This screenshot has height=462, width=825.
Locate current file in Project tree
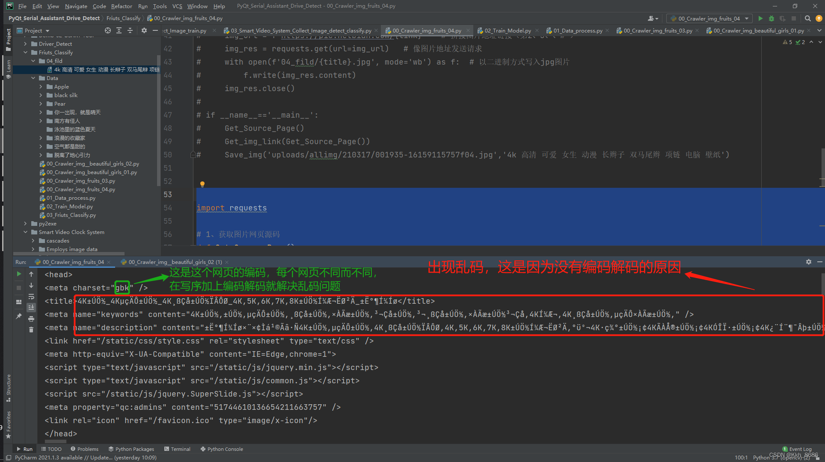coord(108,30)
